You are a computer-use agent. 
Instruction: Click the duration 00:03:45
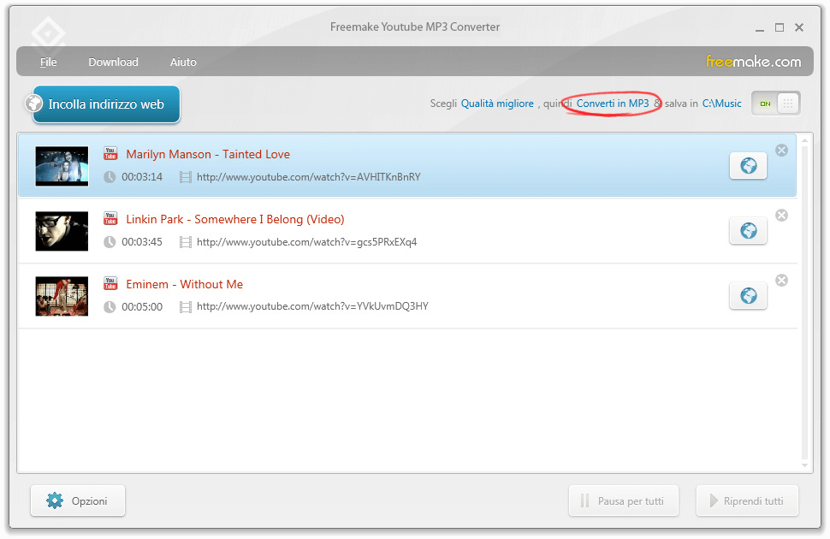142,242
